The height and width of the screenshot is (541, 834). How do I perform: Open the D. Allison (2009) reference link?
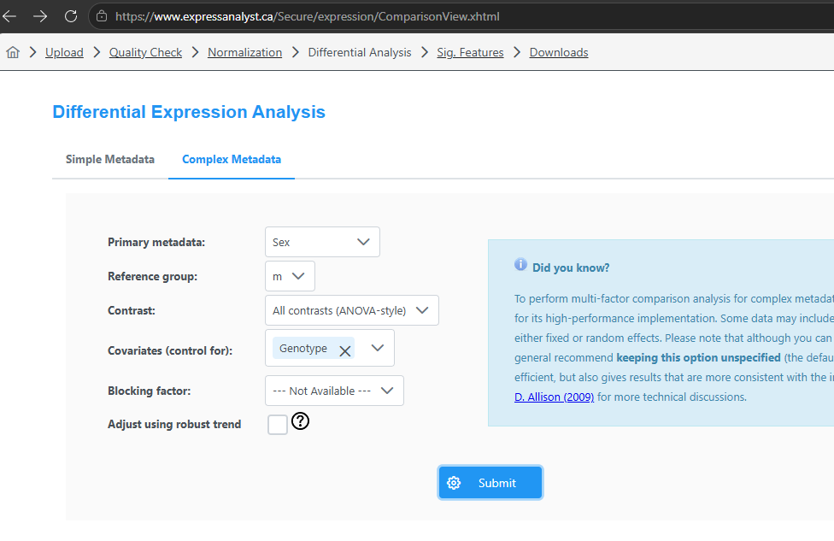point(555,397)
